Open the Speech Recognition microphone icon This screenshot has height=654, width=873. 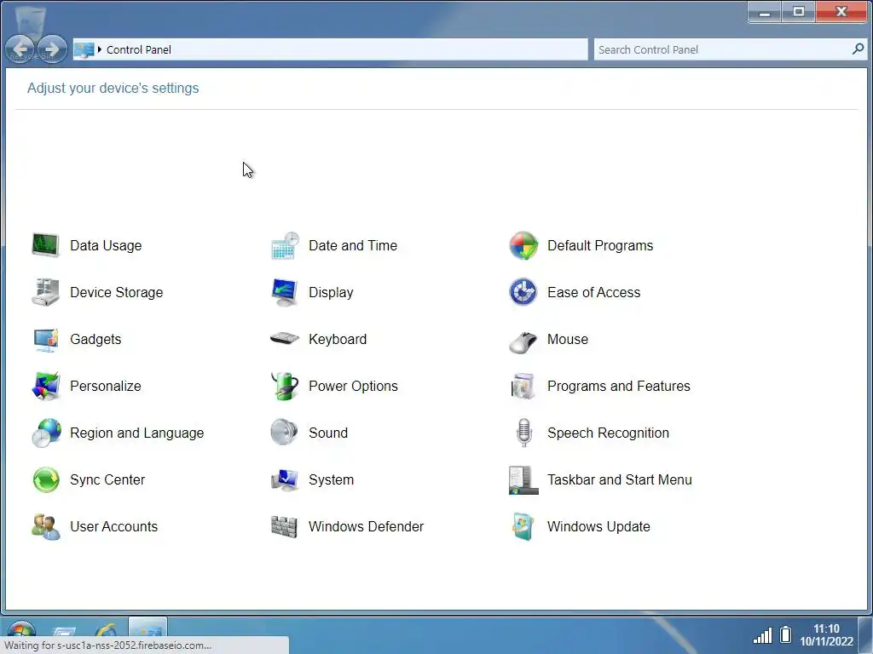tap(523, 433)
